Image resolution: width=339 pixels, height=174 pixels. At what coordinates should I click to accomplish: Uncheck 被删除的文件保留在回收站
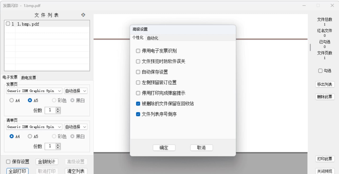[x=138, y=103]
